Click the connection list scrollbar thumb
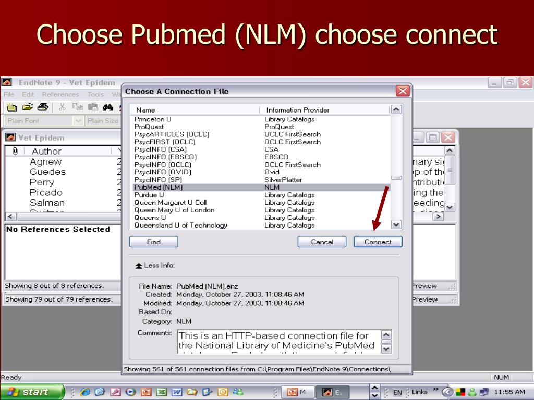 396,178
